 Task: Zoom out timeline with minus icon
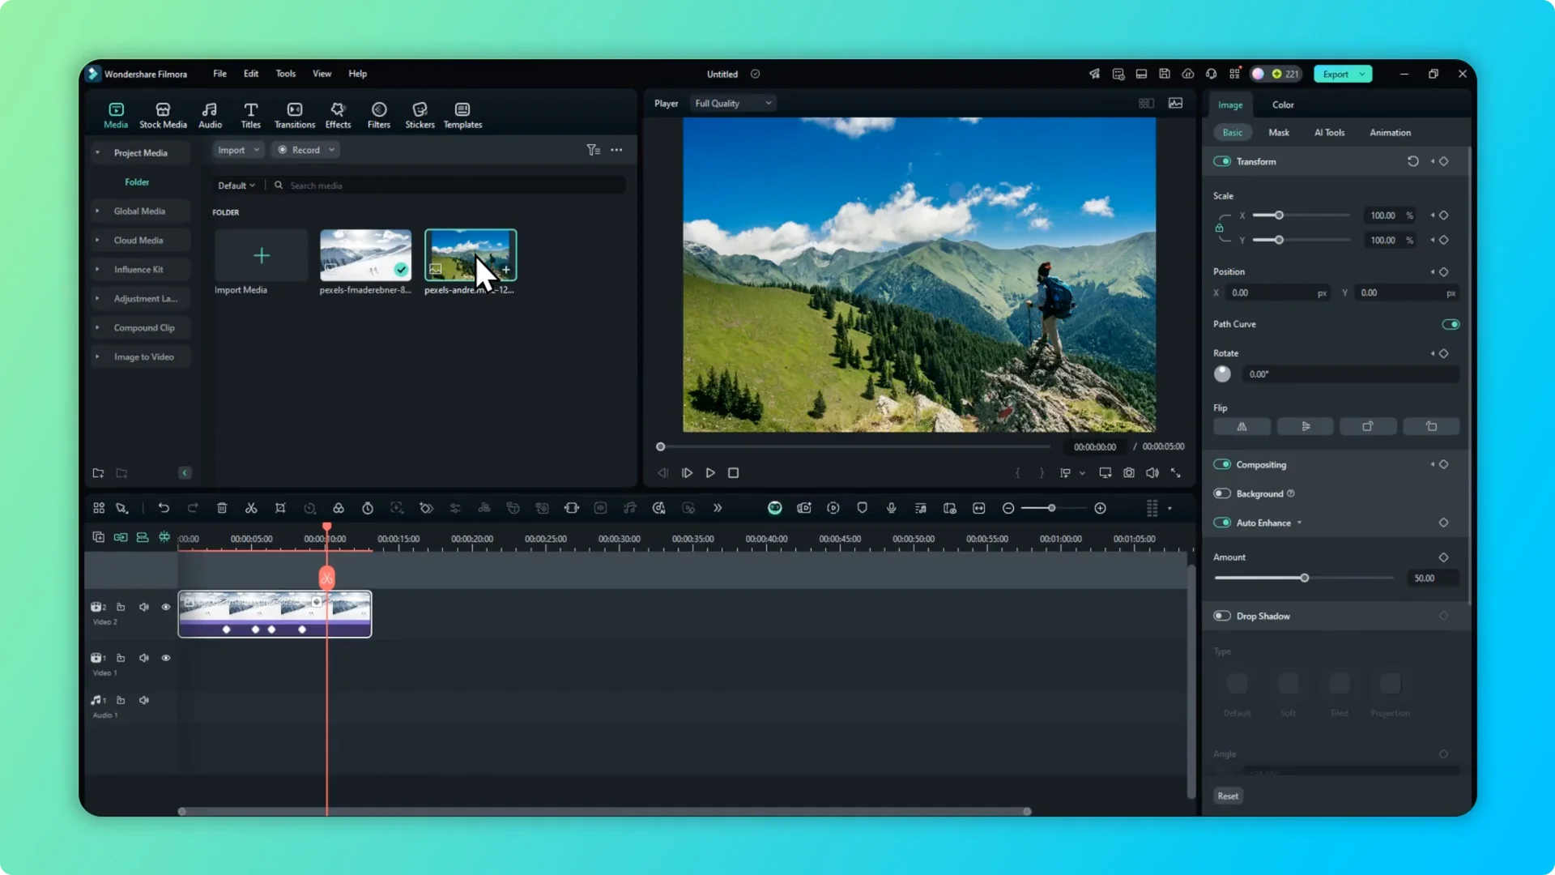click(1008, 508)
